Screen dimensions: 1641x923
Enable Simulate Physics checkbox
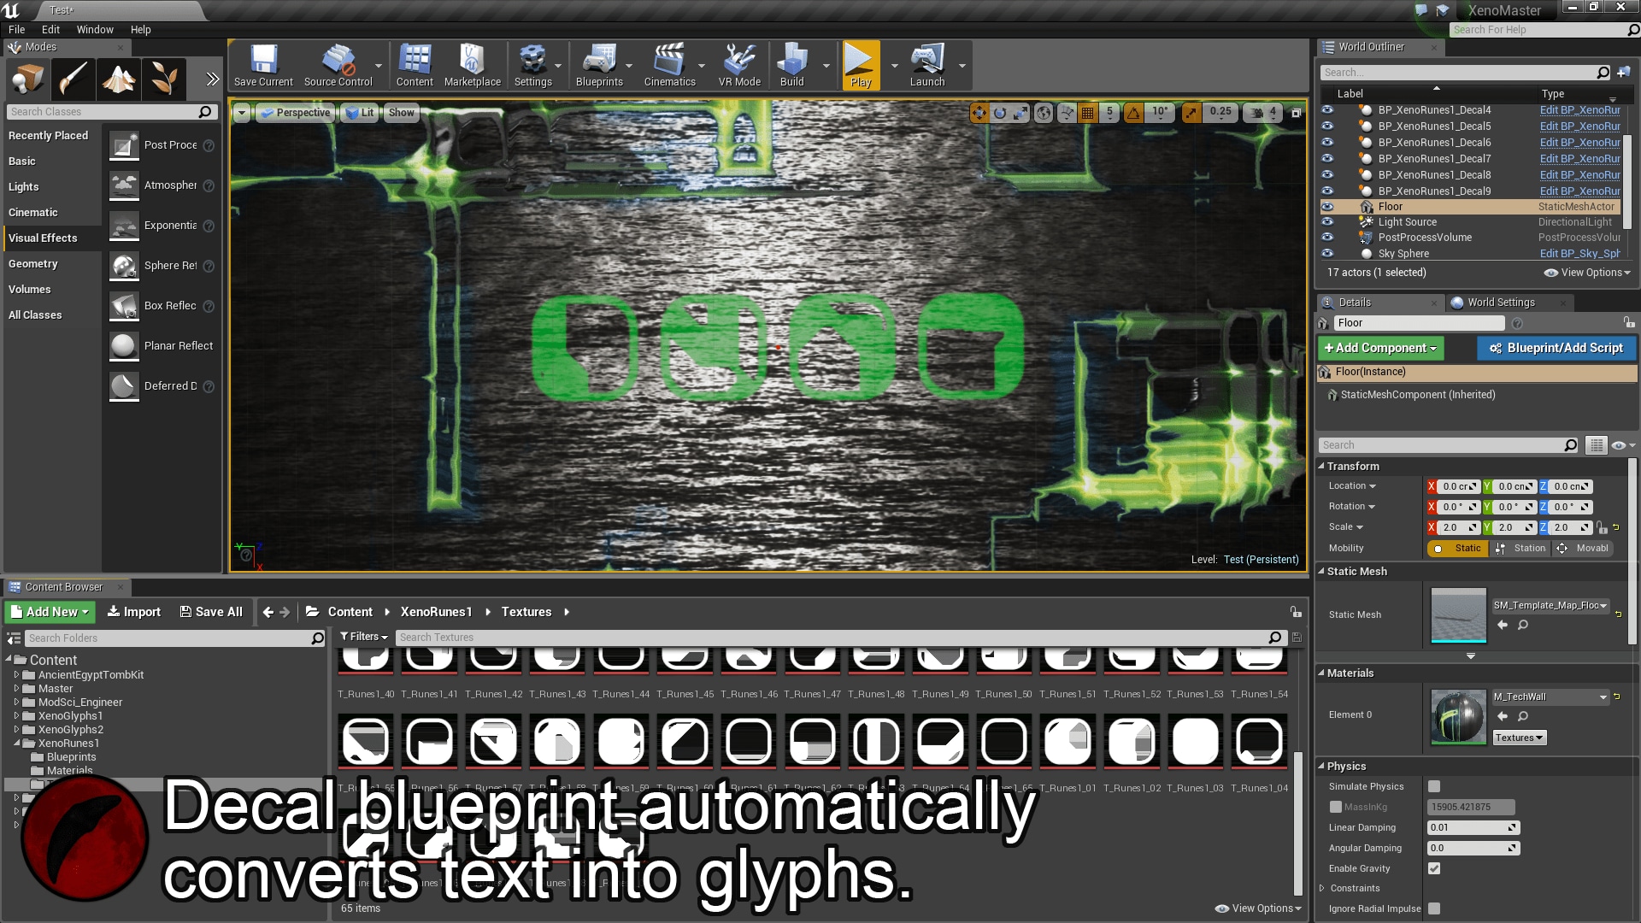[x=1434, y=786]
